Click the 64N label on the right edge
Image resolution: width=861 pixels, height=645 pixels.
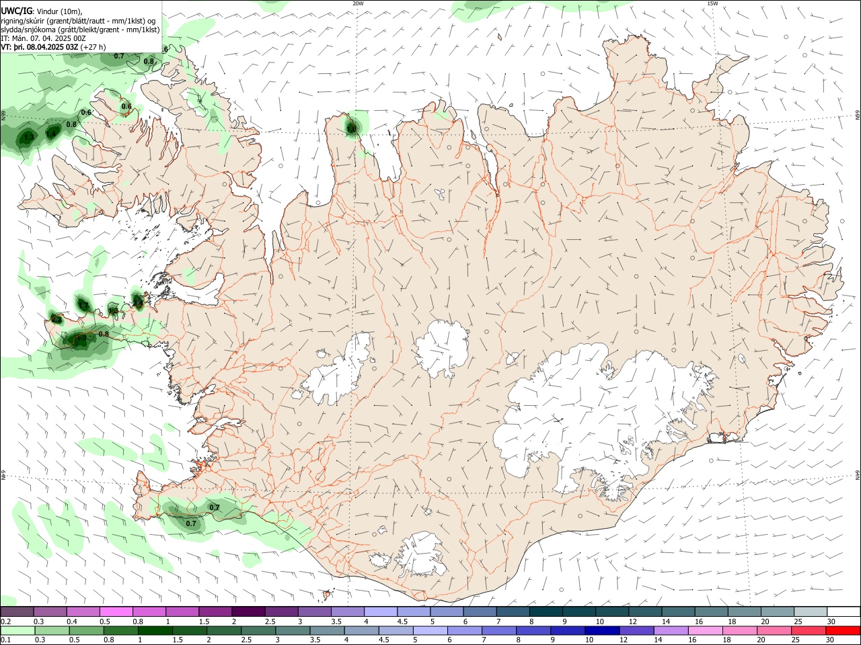pos(858,474)
